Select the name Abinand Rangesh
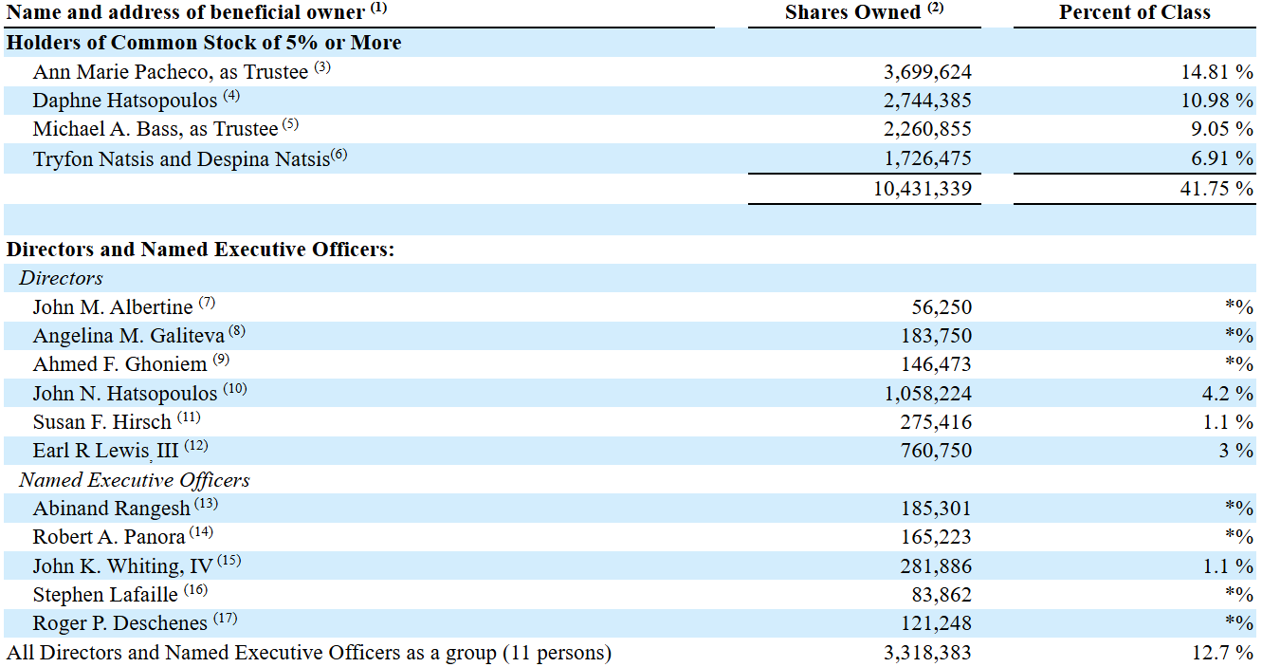The width and height of the screenshot is (1262, 667). pos(112,509)
